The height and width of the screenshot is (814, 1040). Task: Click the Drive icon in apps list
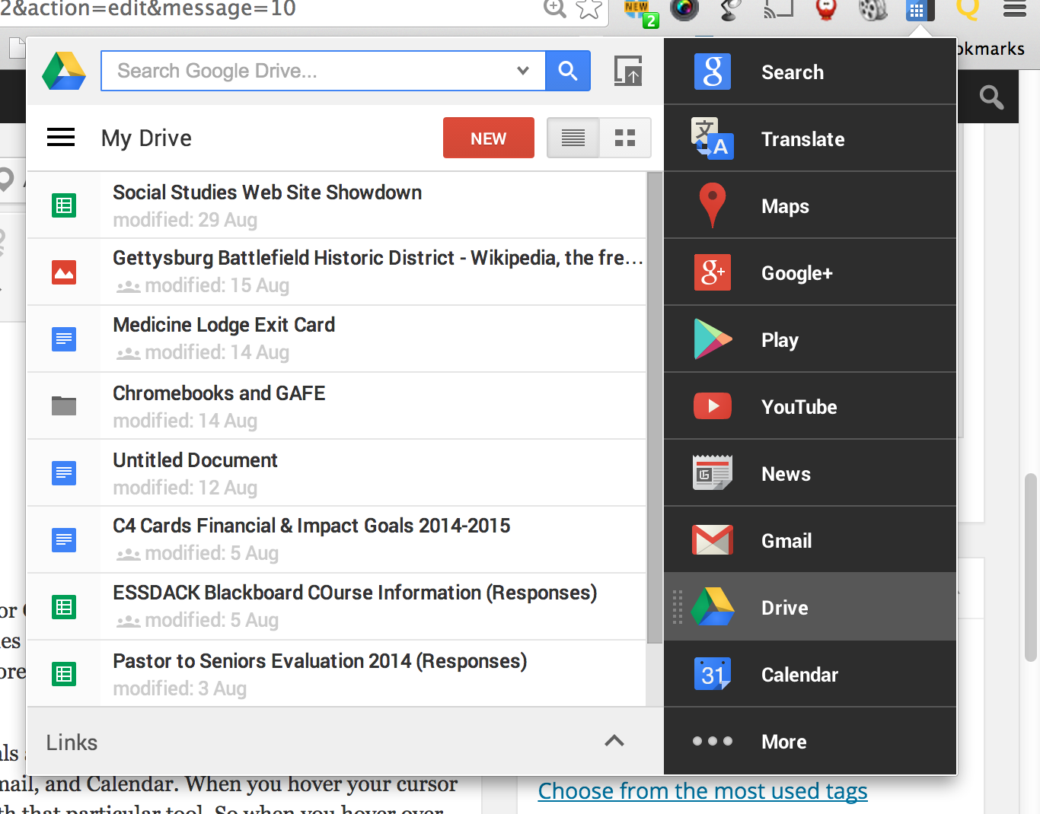(713, 606)
